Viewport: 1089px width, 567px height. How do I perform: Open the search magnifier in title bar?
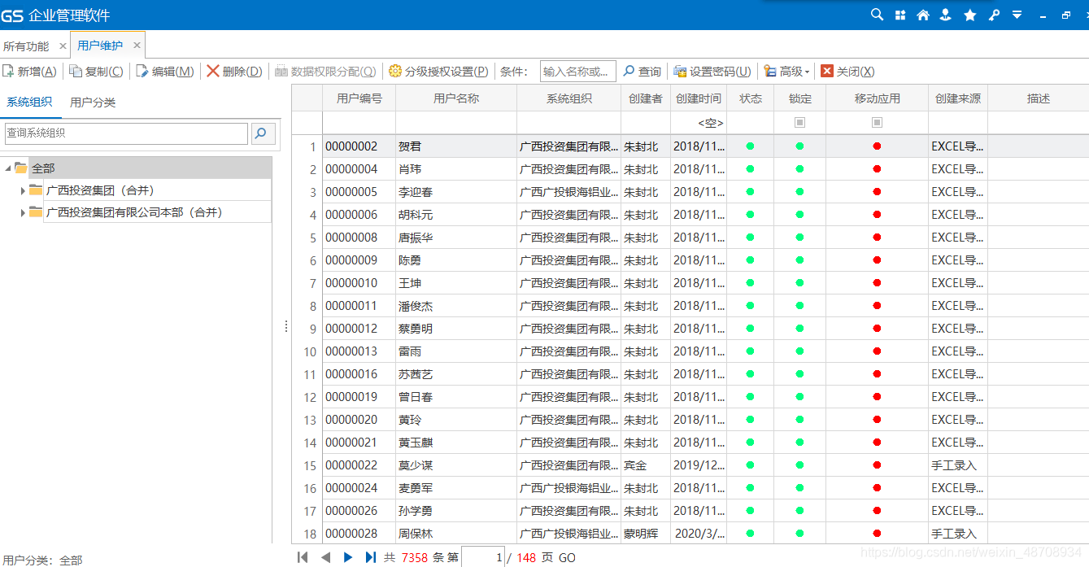[877, 15]
